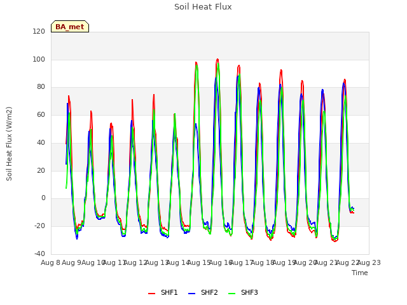
Task: Click the Aug 8 x-axis label
Action: point(50,262)
